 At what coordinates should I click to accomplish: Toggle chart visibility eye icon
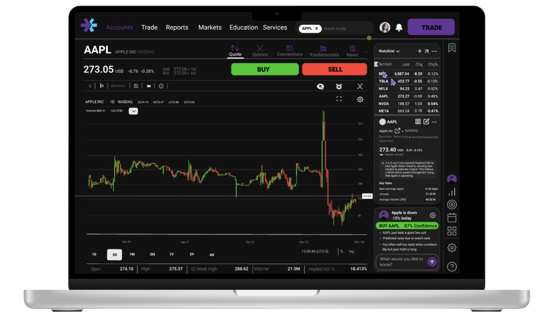coord(320,86)
